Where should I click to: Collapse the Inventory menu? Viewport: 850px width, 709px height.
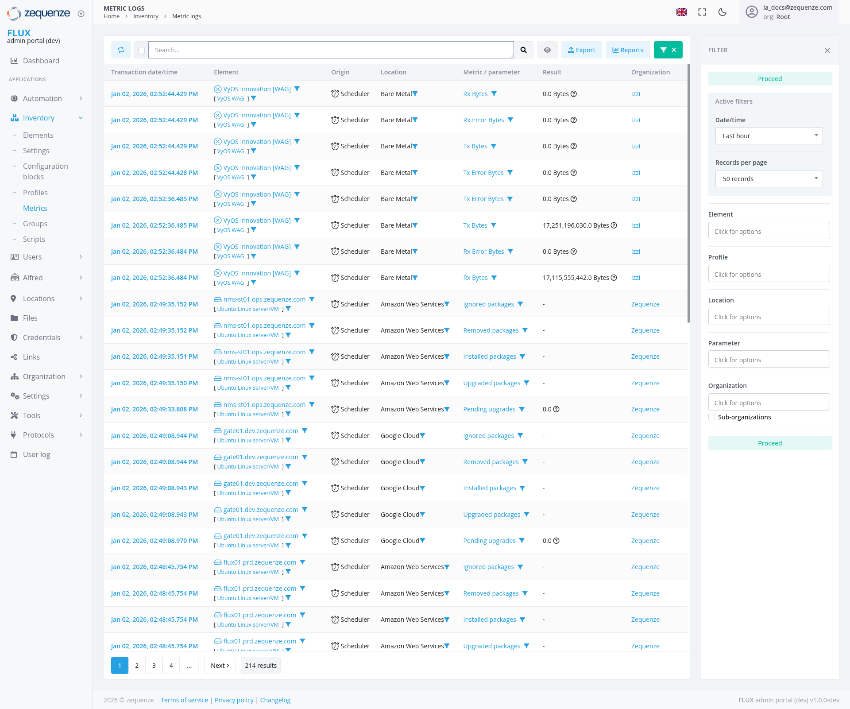(46, 118)
